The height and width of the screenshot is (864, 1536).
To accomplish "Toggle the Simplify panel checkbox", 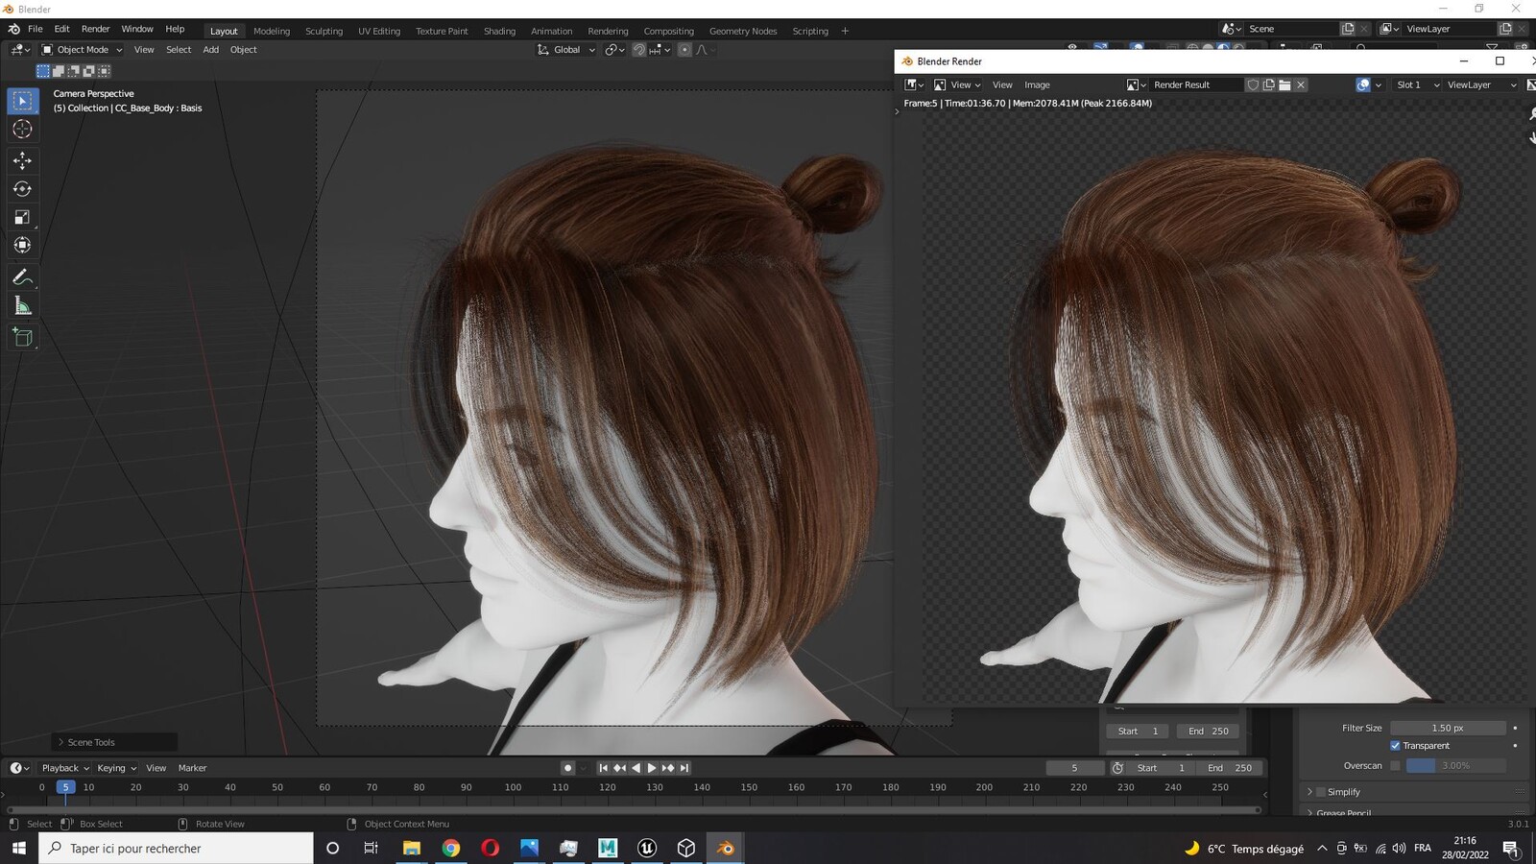I will (1321, 792).
